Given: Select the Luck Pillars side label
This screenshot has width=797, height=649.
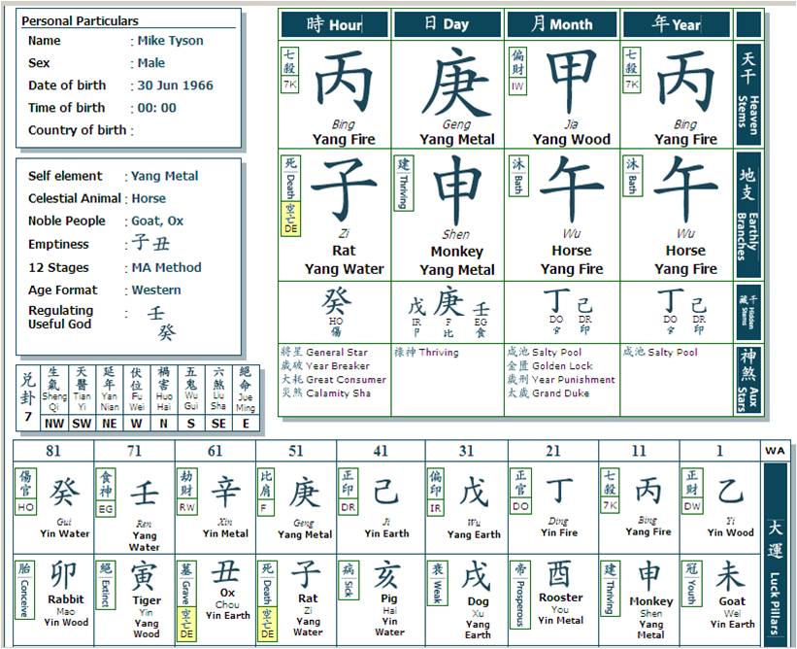Looking at the screenshot, I should (x=775, y=555).
